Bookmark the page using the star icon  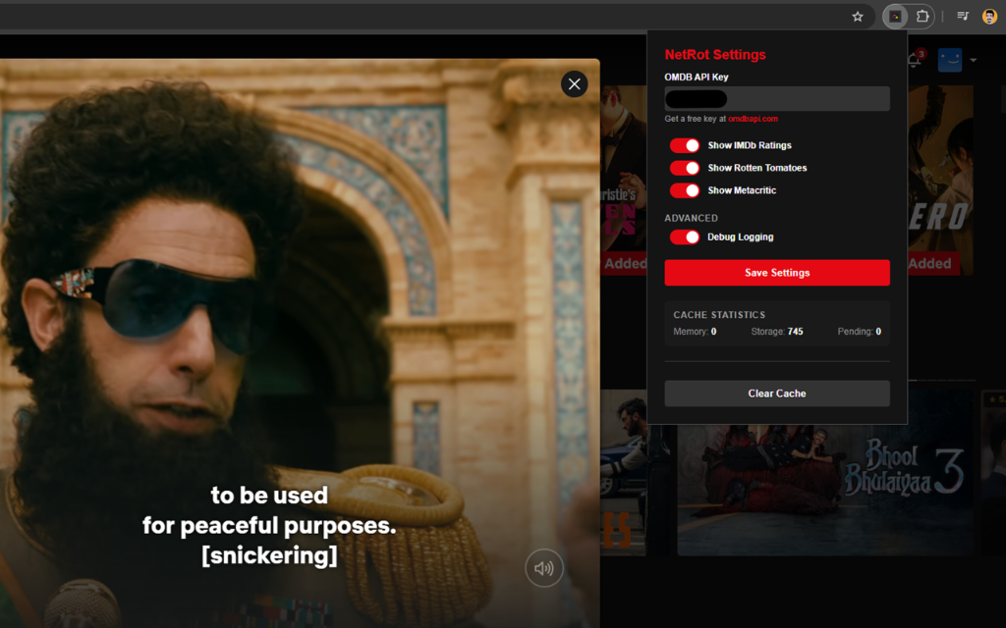857,16
